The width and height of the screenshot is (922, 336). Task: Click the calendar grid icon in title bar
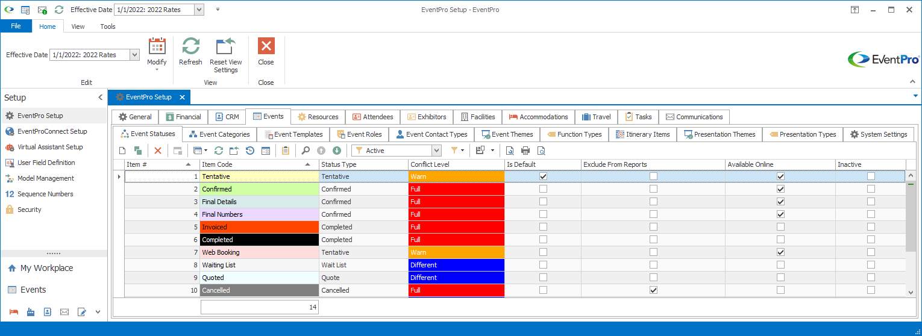(25, 10)
